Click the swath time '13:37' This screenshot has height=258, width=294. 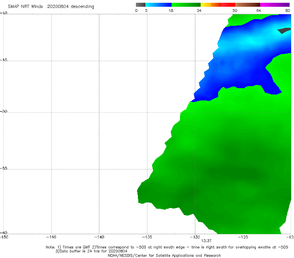(206, 241)
